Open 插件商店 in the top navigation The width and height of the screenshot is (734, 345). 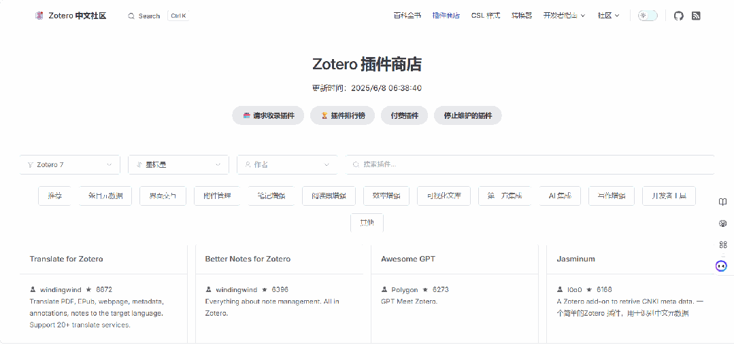click(x=446, y=16)
